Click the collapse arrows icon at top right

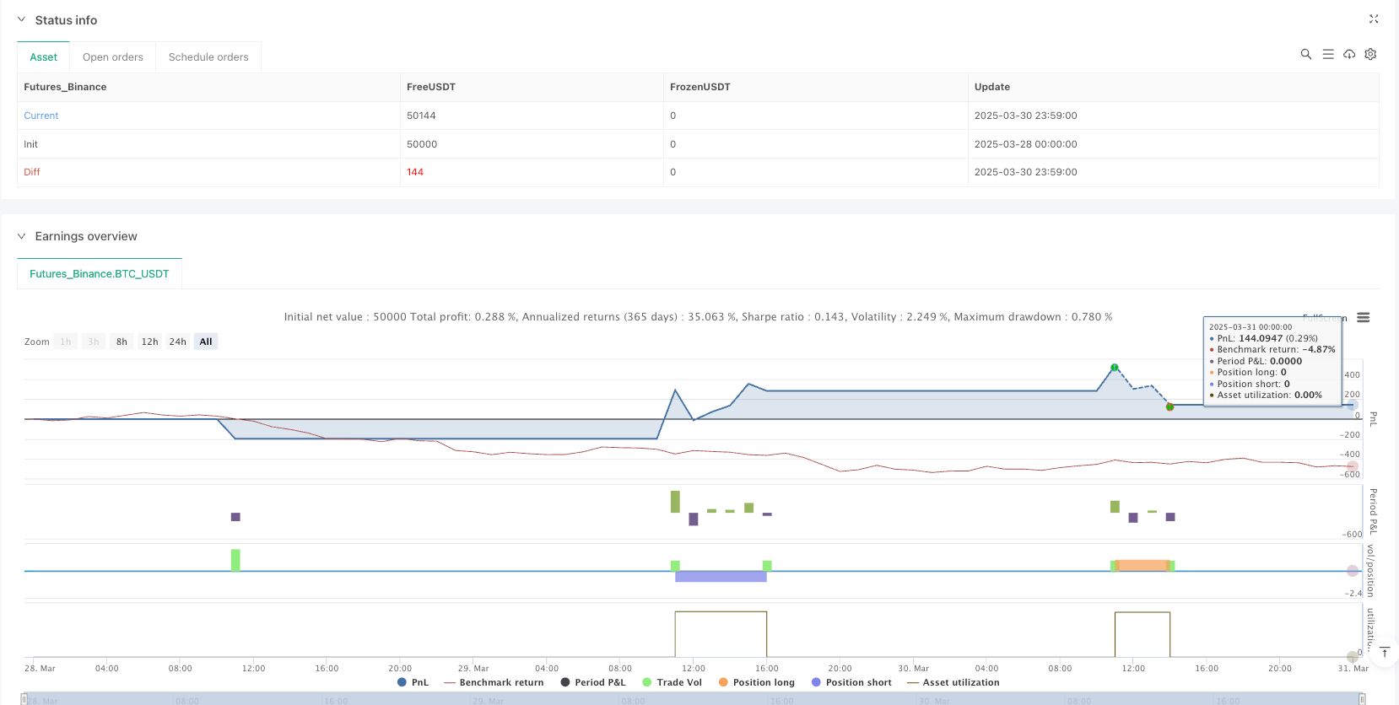[x=1373, y=19]
